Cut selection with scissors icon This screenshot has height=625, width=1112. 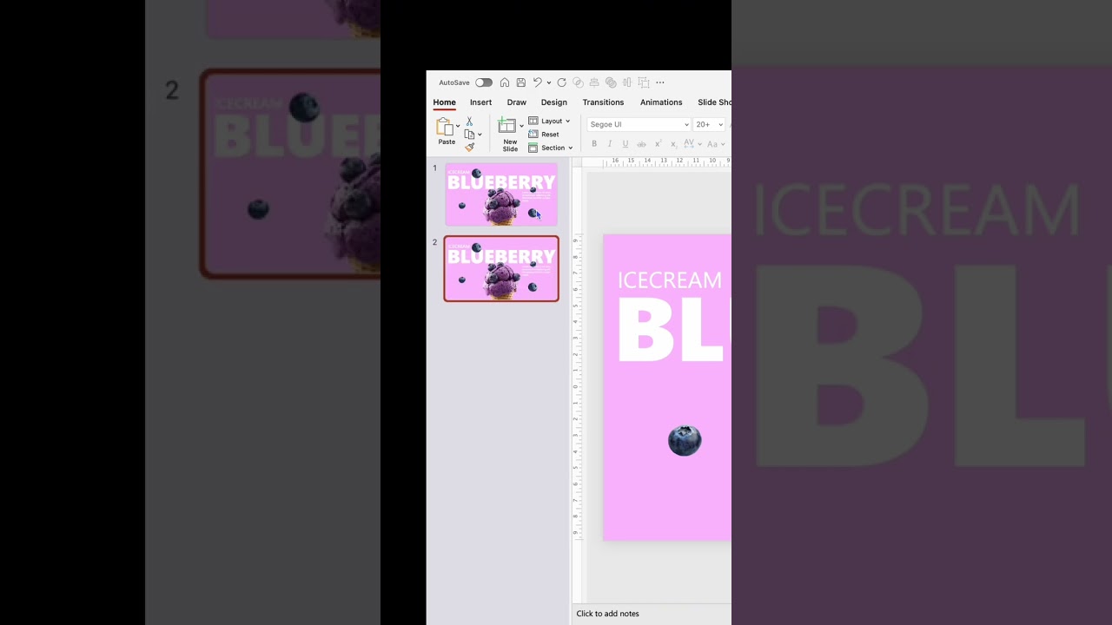(x=469, y=122)
